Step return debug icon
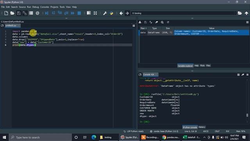This screenshot has height=141, width=250. [x=66, y=13]
